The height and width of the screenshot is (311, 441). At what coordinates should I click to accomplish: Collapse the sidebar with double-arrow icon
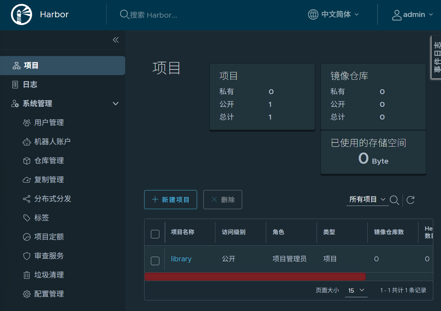pos(116,40)
